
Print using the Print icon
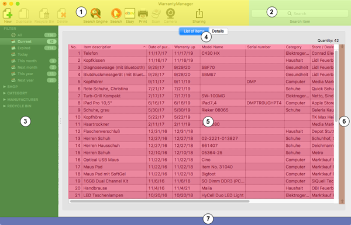143,13
